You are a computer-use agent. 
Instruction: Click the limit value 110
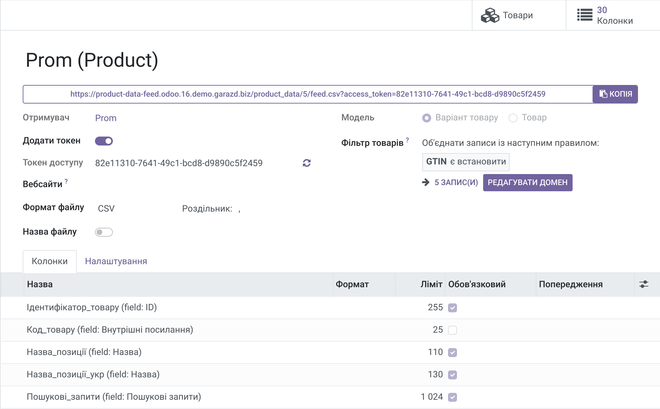point(435,352)
